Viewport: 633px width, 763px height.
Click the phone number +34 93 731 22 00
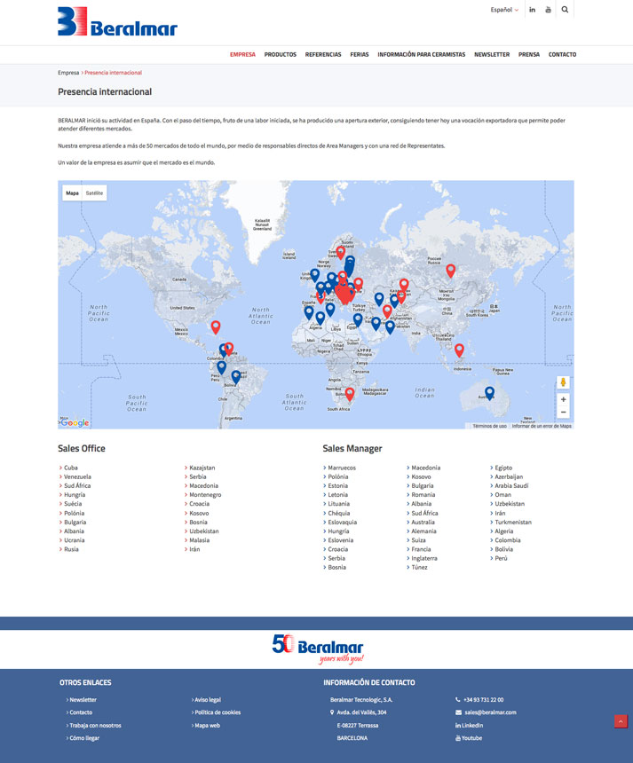(x=483, y=700)
